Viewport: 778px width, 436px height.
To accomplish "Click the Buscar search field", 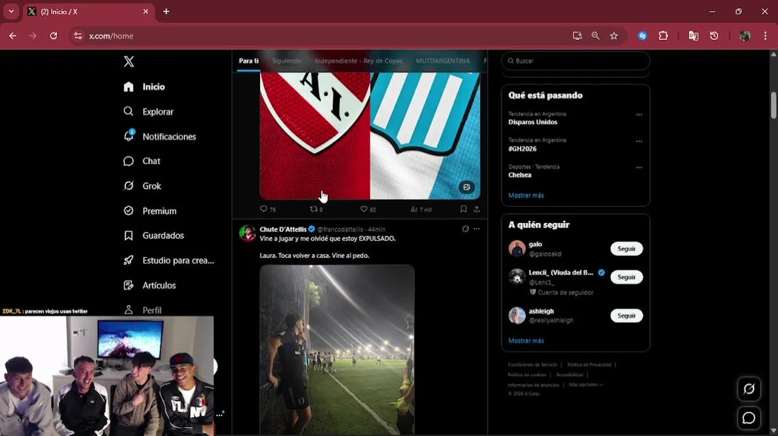I will (x=576, y=61).
